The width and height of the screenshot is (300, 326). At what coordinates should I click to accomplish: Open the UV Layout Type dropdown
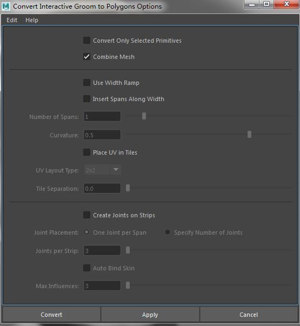pyautogui.click(x=102, y=170)
